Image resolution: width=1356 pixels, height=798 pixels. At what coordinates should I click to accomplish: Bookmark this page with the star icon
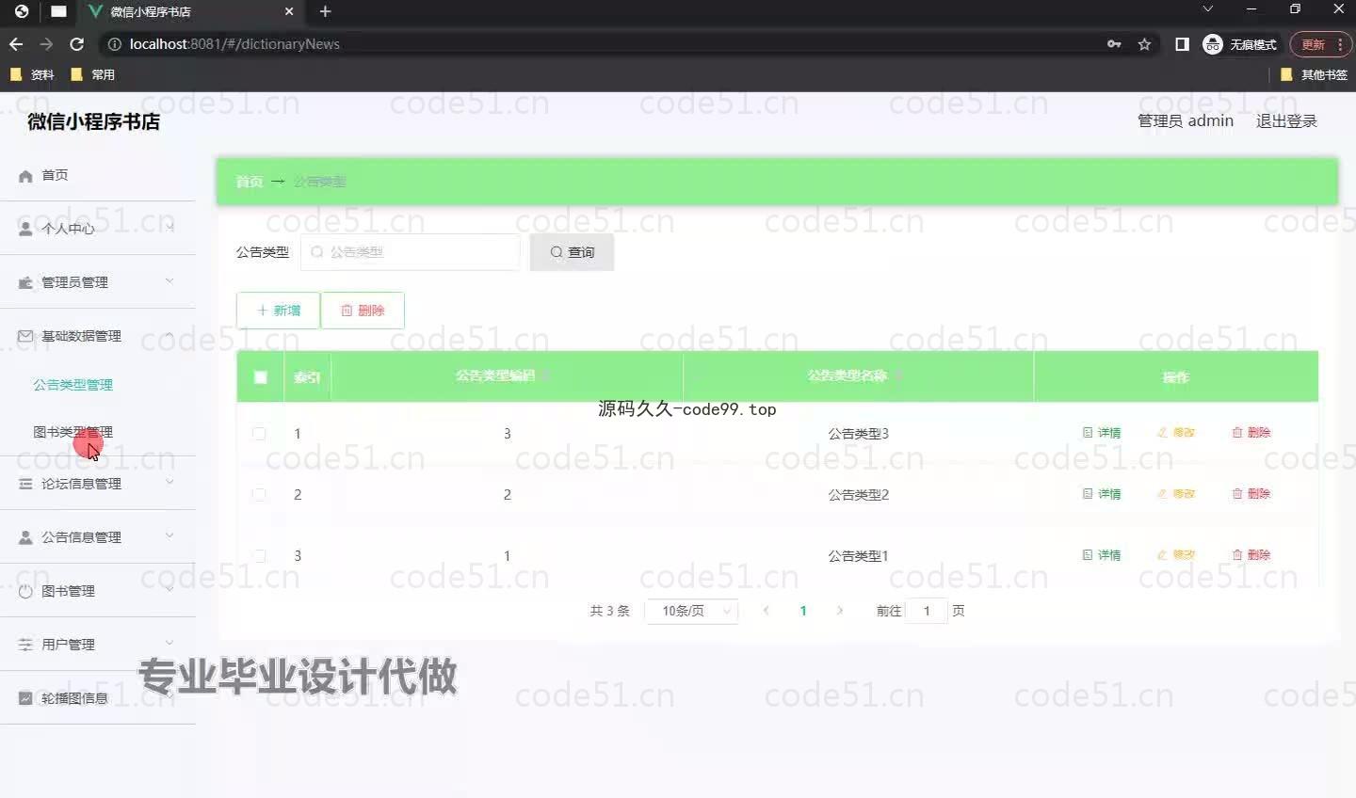pyautogui.click(x=1144, y=44)
